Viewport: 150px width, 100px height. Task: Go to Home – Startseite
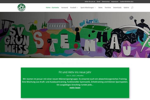(x=52, y=7)
